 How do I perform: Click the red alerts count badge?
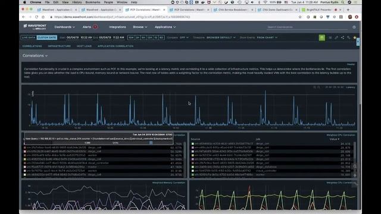(95, 27)
